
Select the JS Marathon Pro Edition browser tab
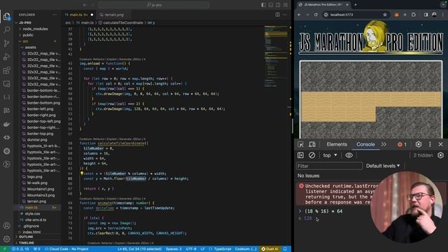(x=323, y=5)
